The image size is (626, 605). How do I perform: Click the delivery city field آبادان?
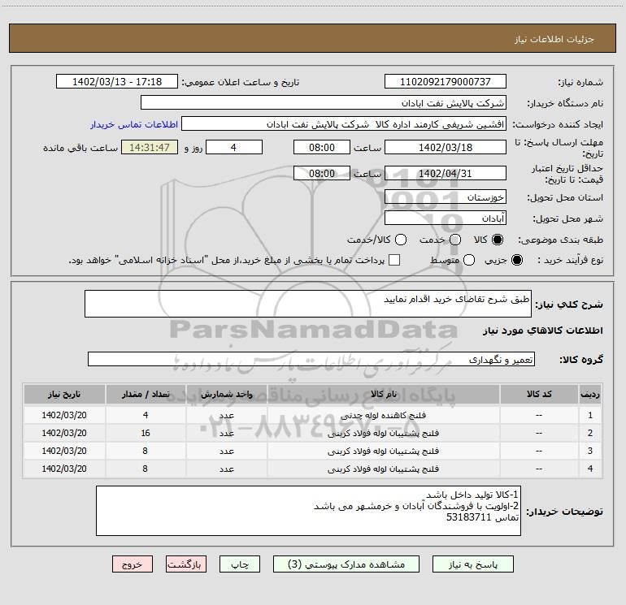446,218
